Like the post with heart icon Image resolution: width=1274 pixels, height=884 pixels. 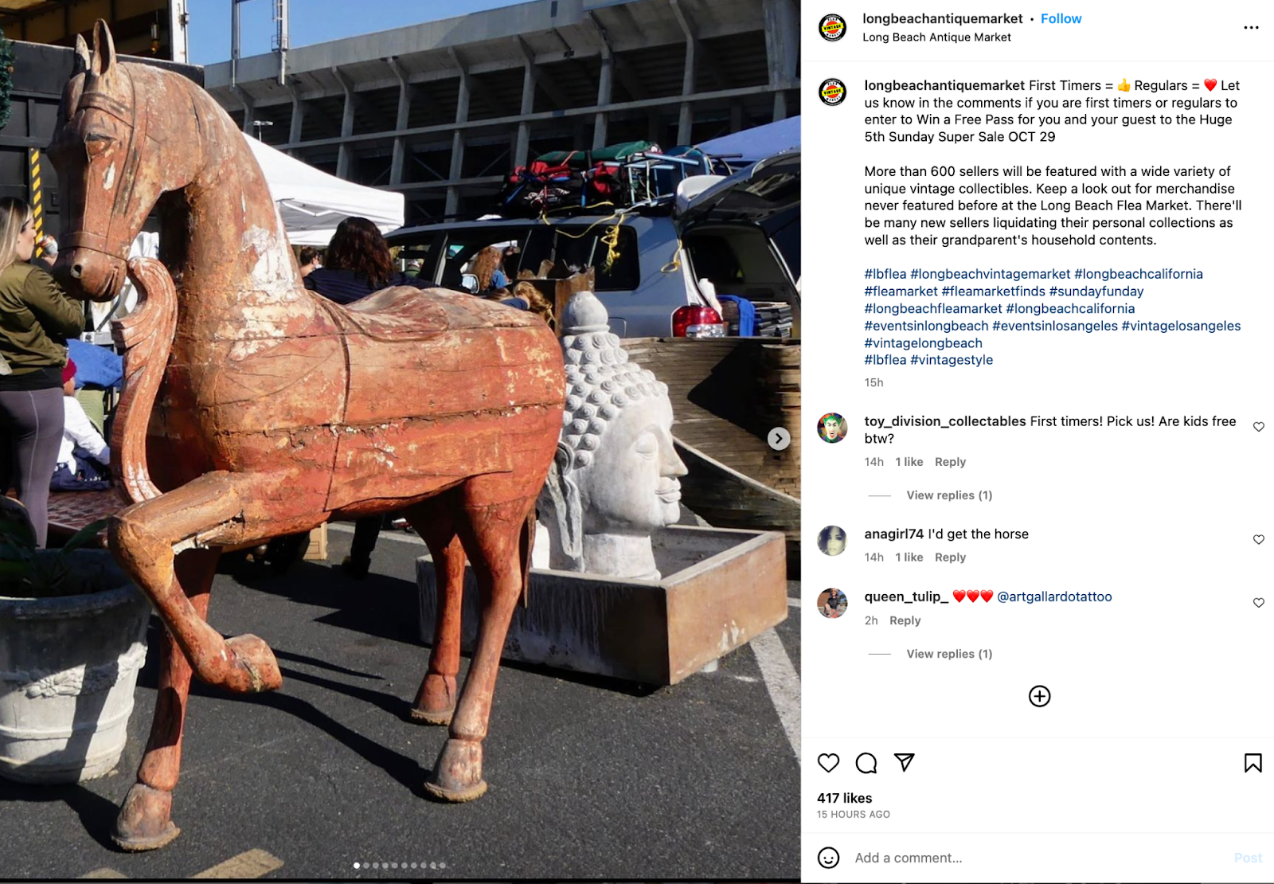point(828,763)
